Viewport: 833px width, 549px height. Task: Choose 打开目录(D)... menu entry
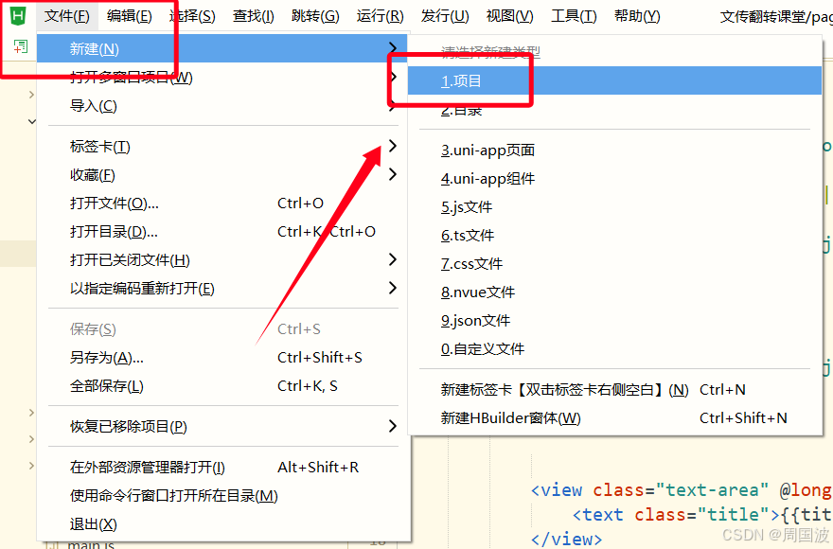tap(222, 232)
